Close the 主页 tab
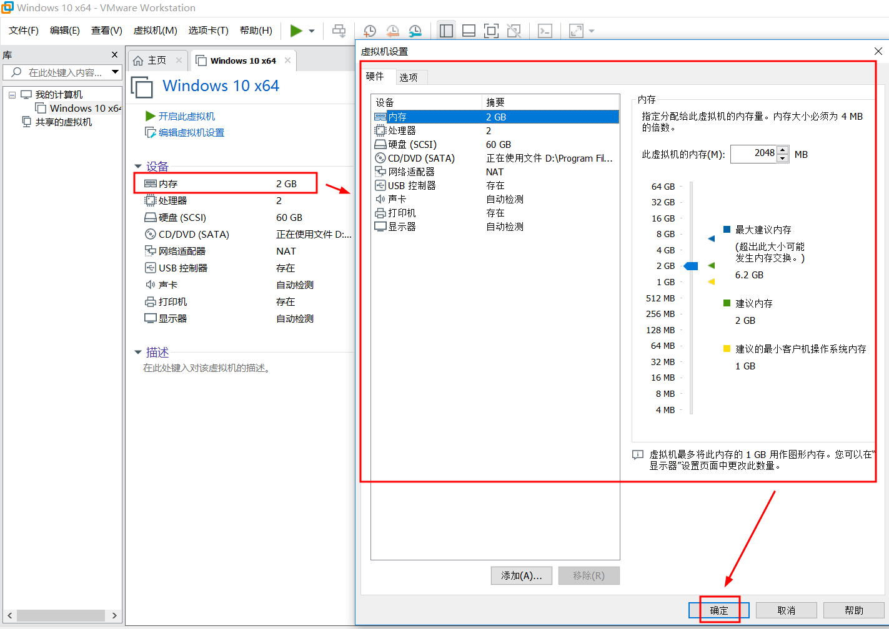 pos(179,60)
